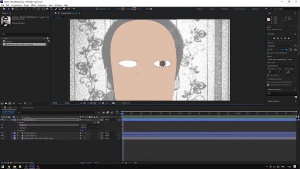Click the Add shape attribute button in toolbar

click(151, 9)
